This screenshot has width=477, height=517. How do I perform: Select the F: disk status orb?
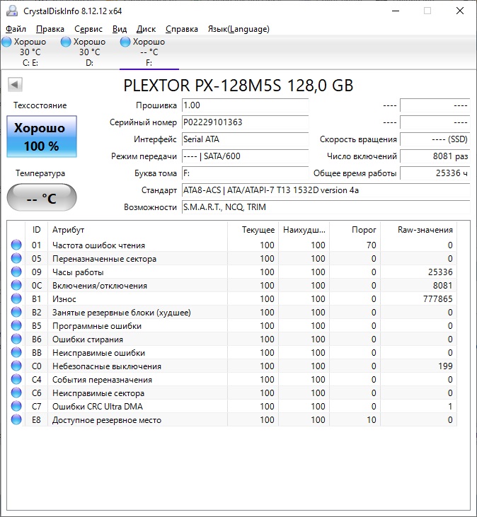[125, 42]
